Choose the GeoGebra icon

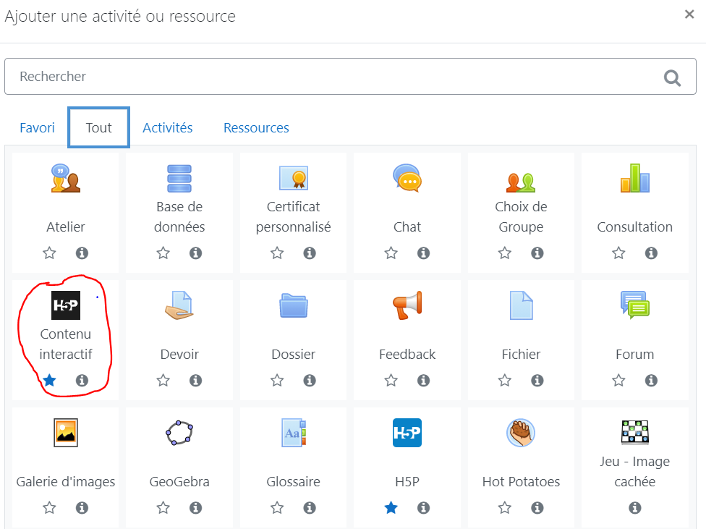(179, 433)
